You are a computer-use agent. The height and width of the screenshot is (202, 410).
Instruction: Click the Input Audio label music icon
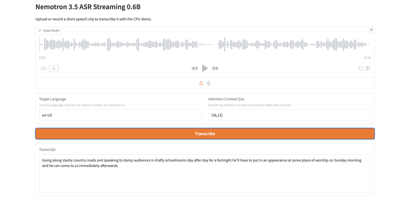pyautogui.click(x=39, y=31)
